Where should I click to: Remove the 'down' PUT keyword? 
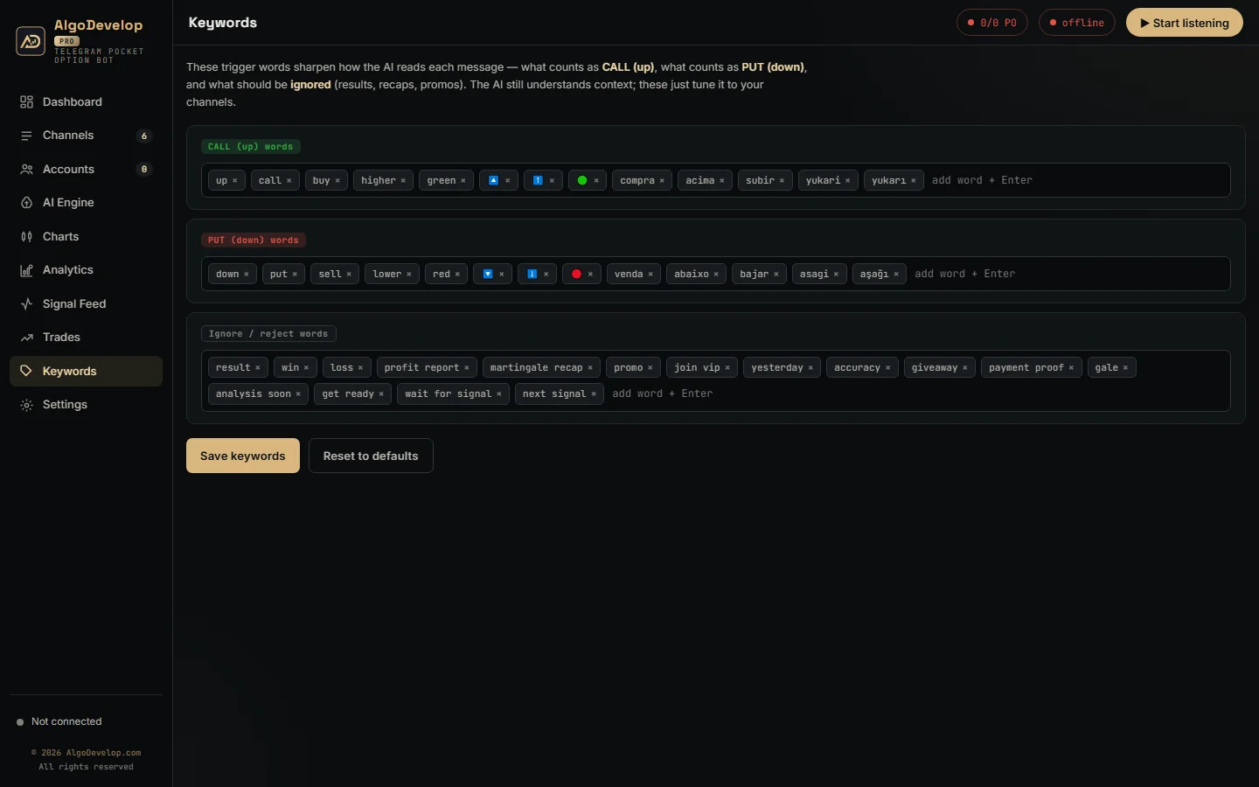(x=247, y=275)
